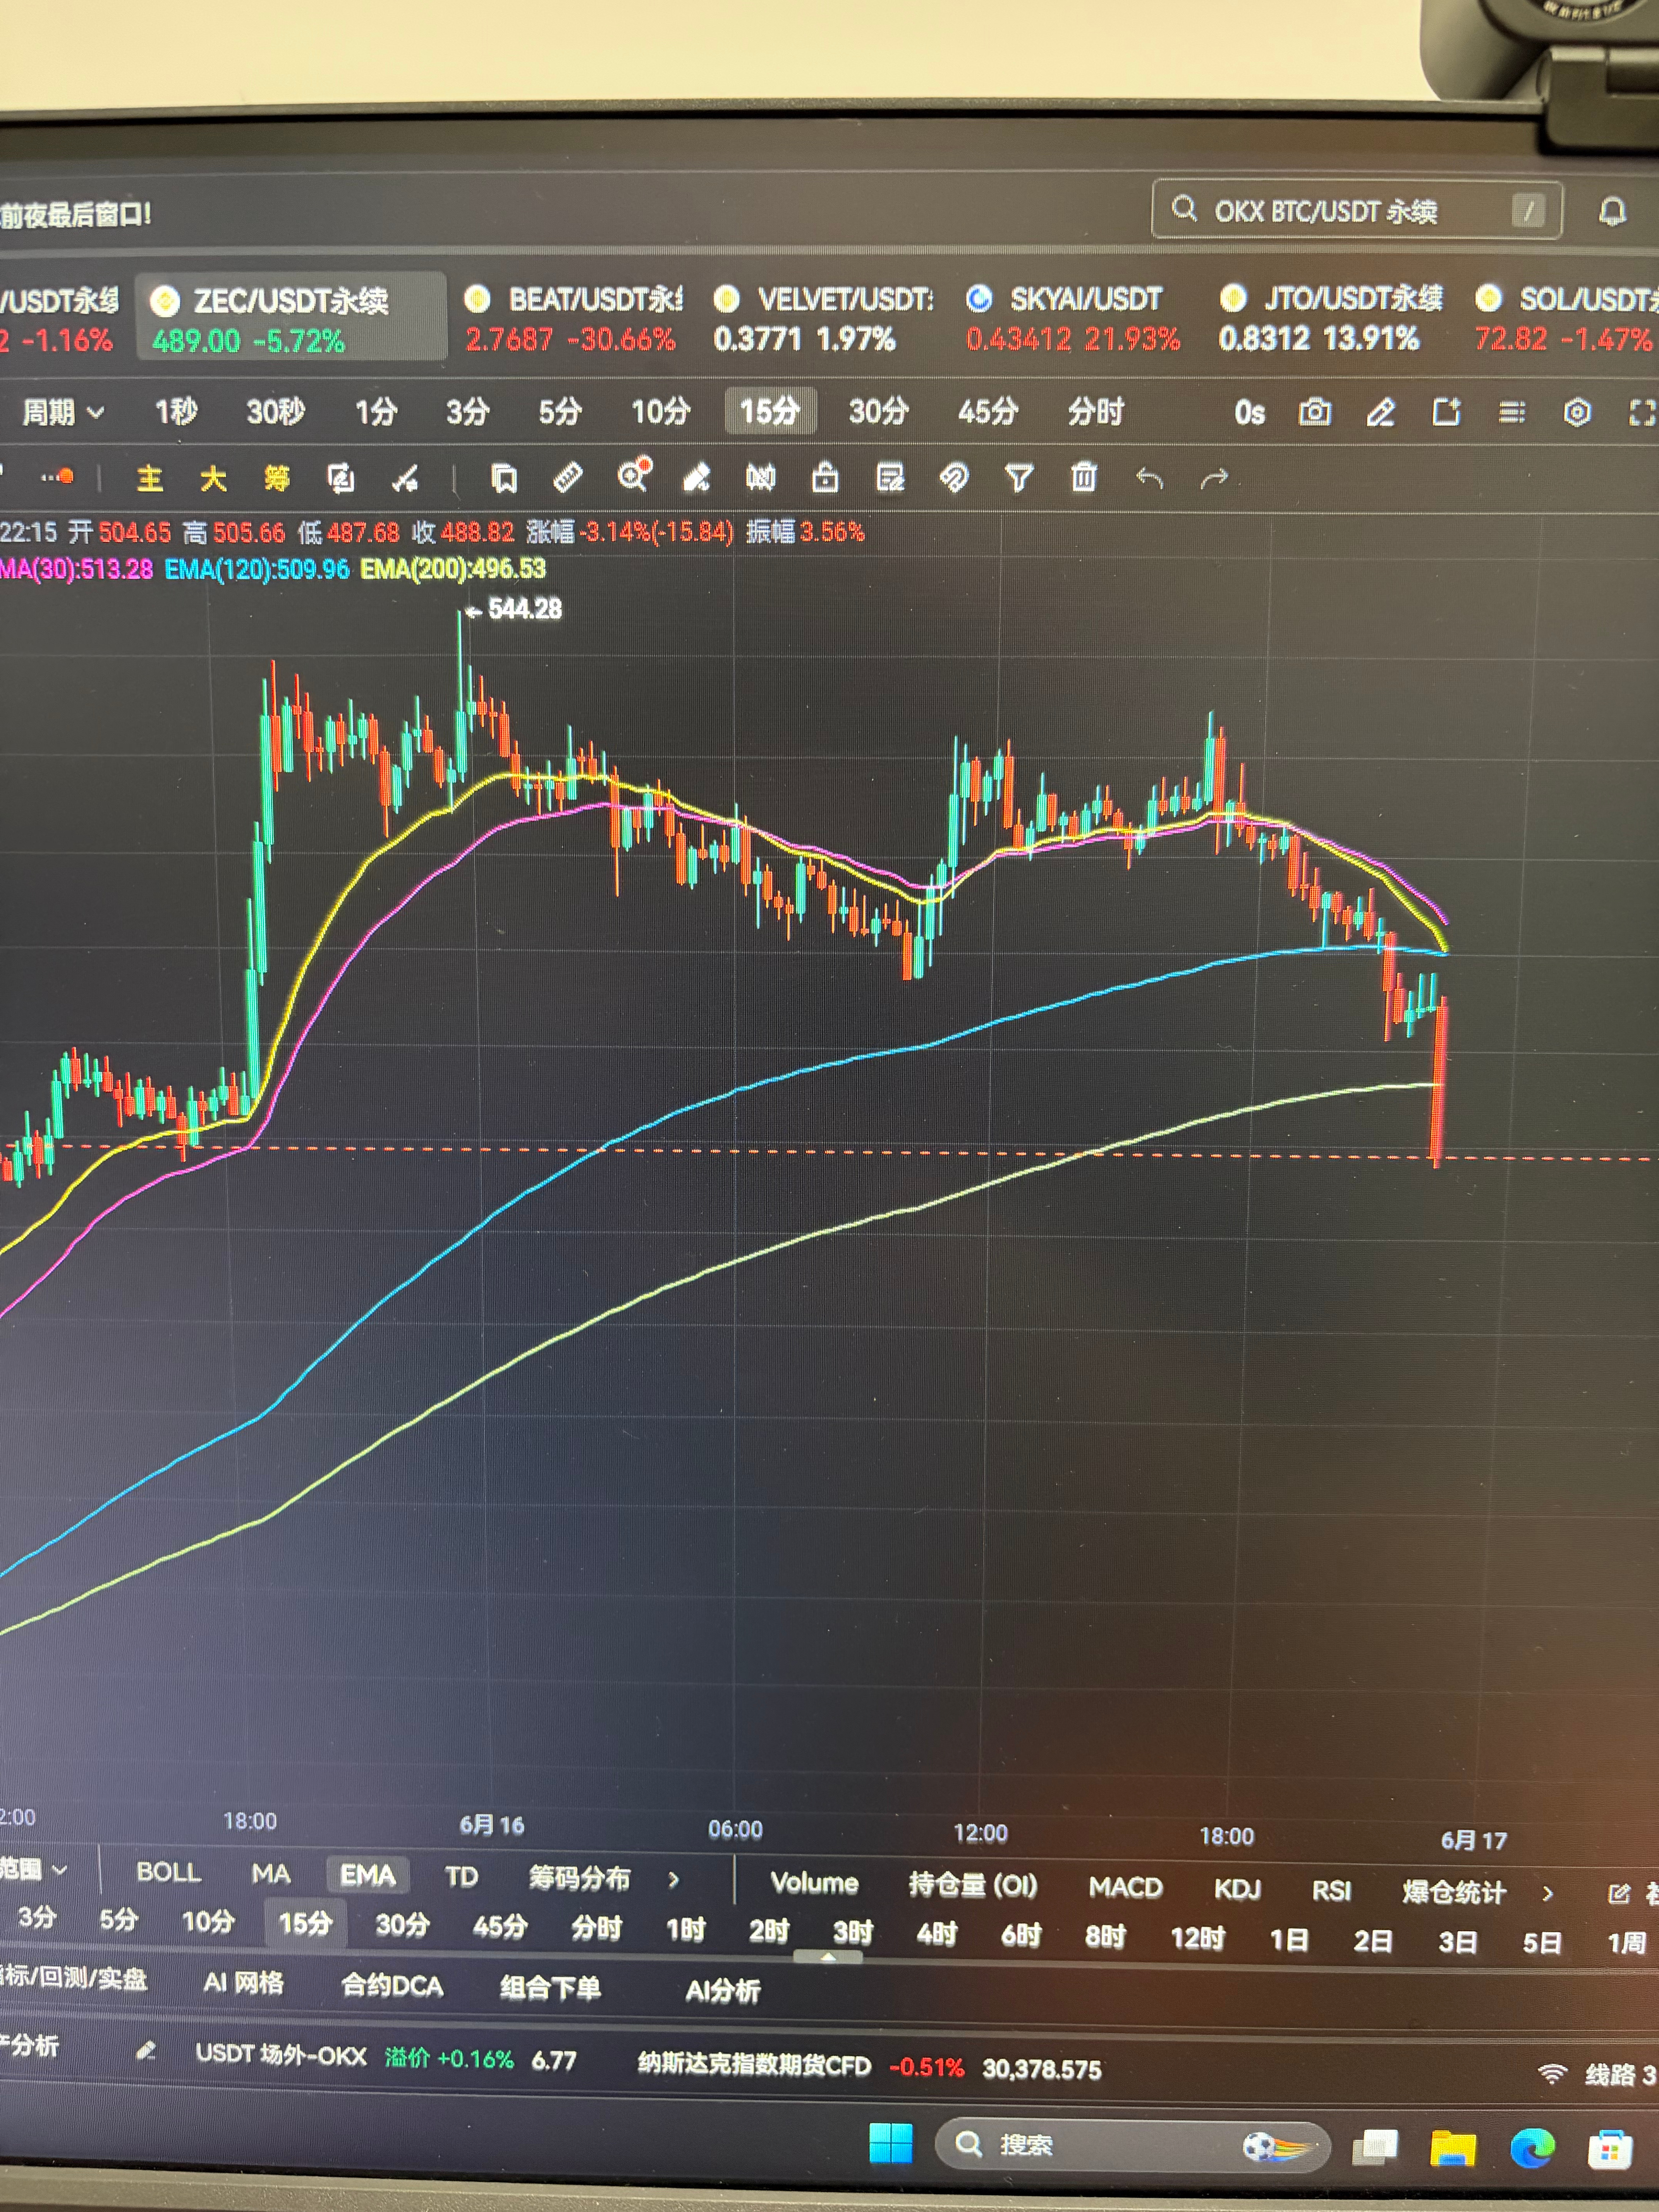Select the eraser highlighter tool

[697, 478]
